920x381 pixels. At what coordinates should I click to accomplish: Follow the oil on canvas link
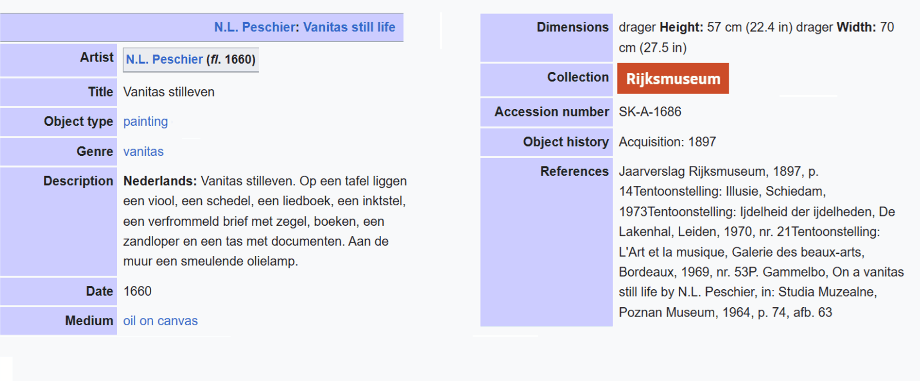coord(160,321)
